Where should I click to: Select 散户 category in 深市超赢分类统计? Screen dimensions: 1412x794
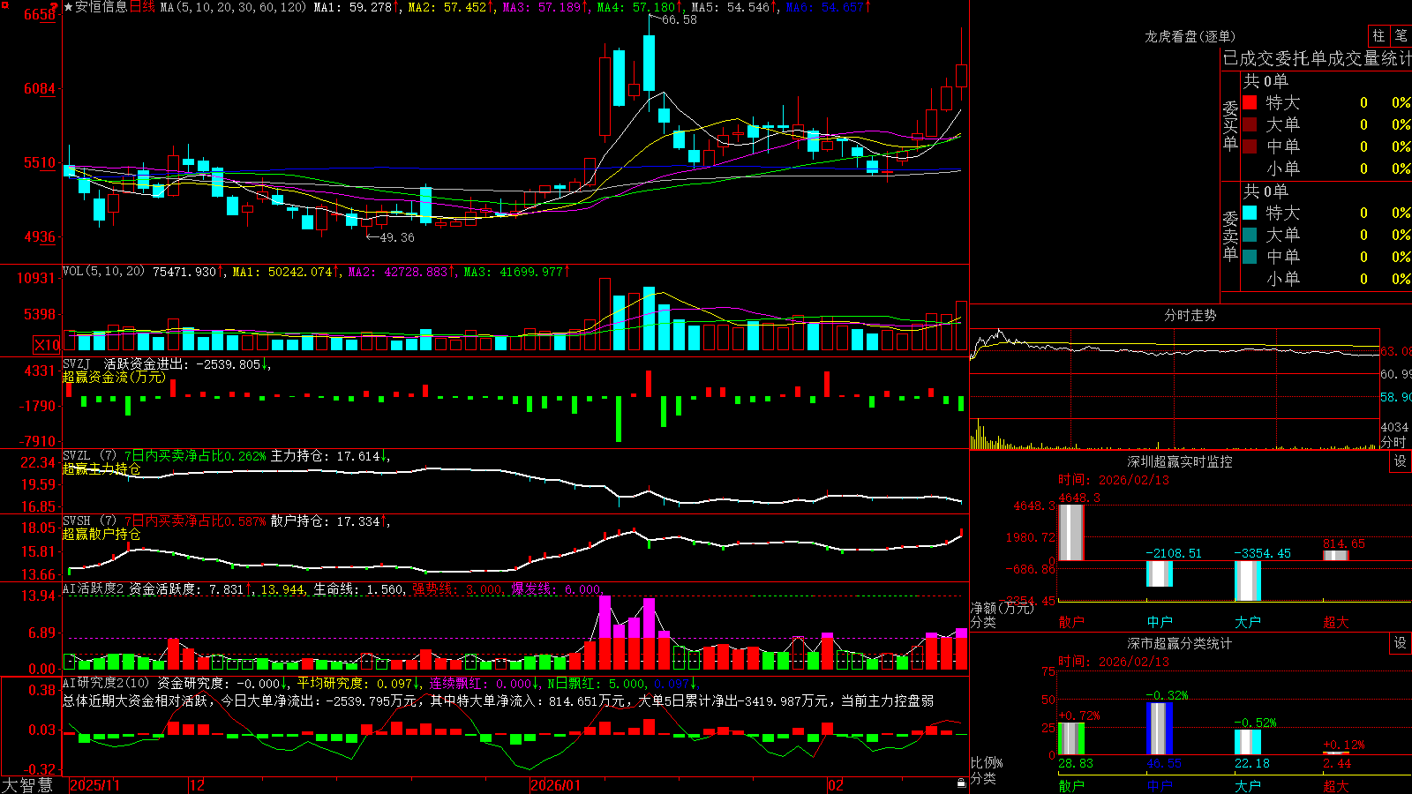click(1071, 786)
